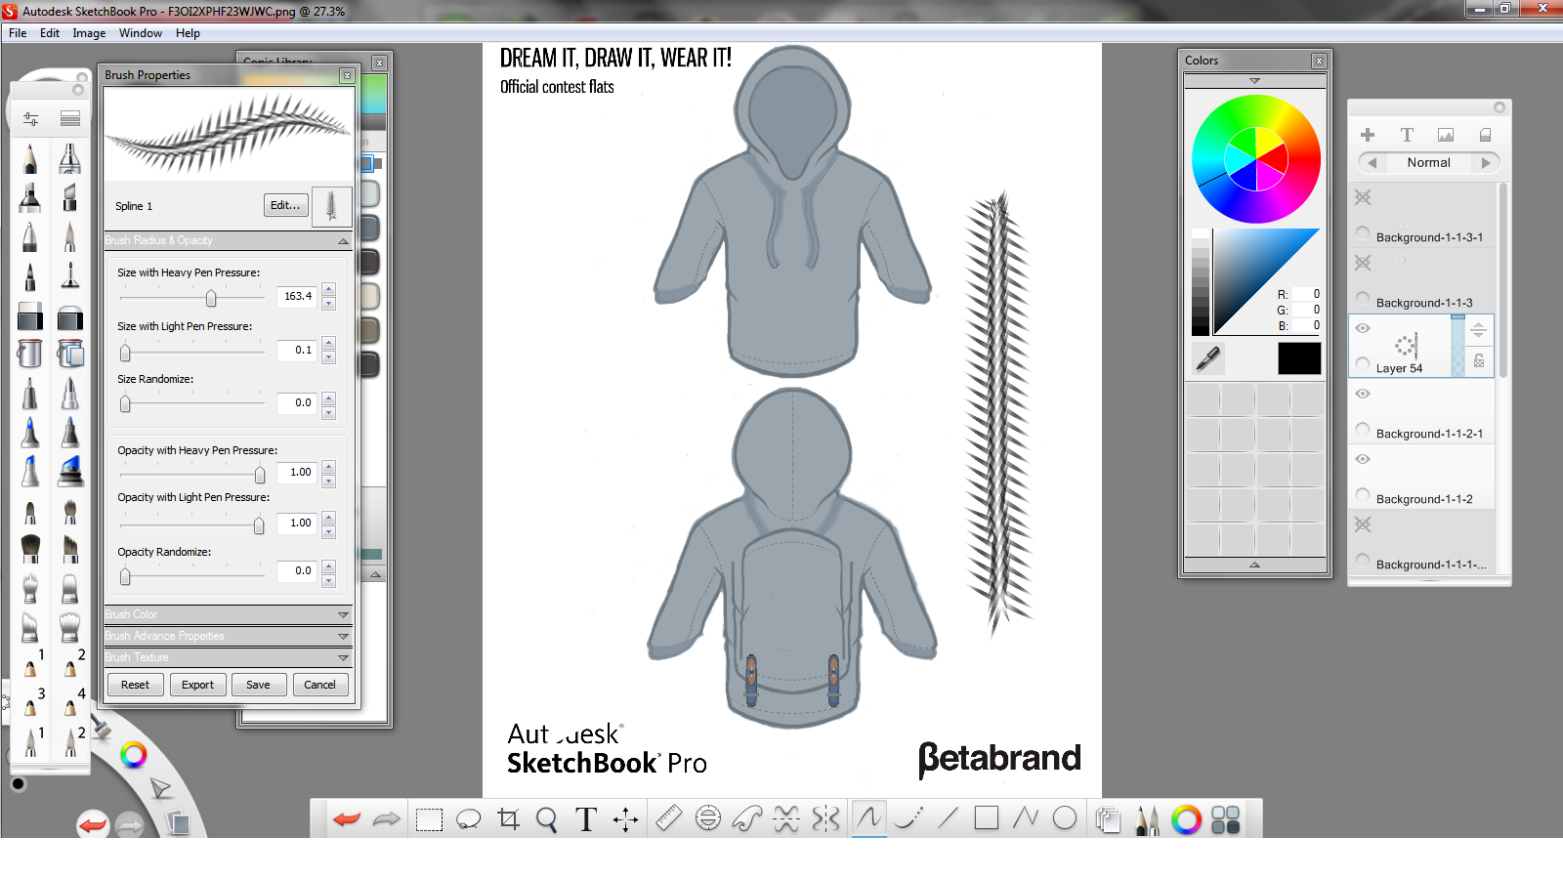Enable horizontal symmetry tool
This screenshot has width=1563, height=879.
[786, 818]
